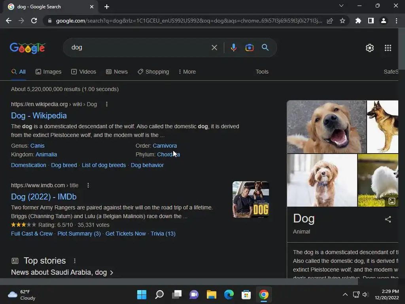Open the Domestication sitelink

[28, 165]
